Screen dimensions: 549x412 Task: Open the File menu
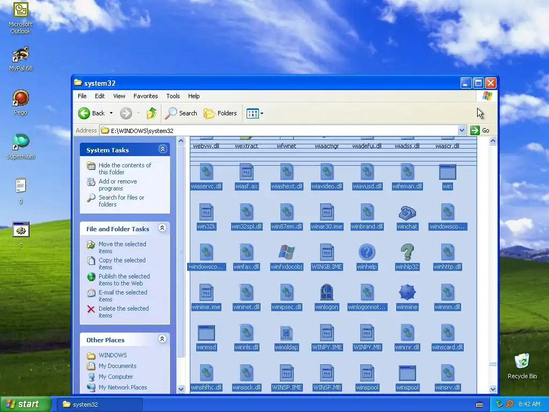pyautogui.click(x=82, y=96)
